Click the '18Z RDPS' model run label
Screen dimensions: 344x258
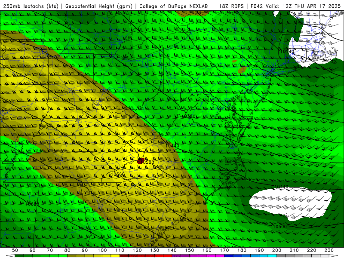pos(231,6)
